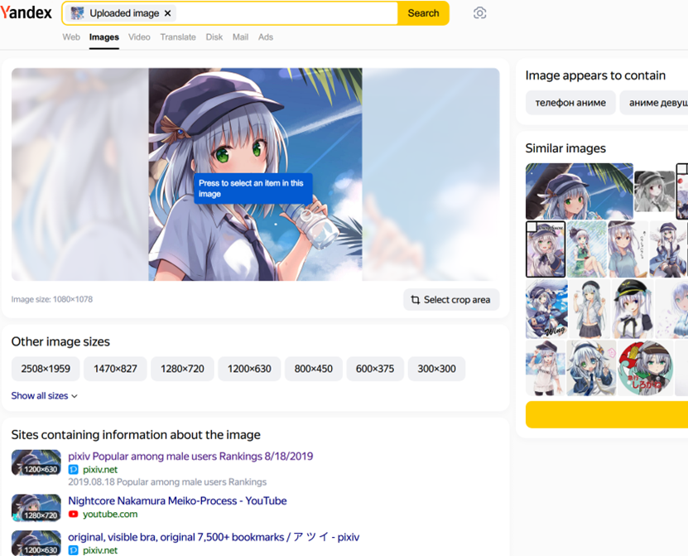The width and height of the screenshot is (688, 556).
Task: Open the Disk tab
Action: (x=214, y=37)
